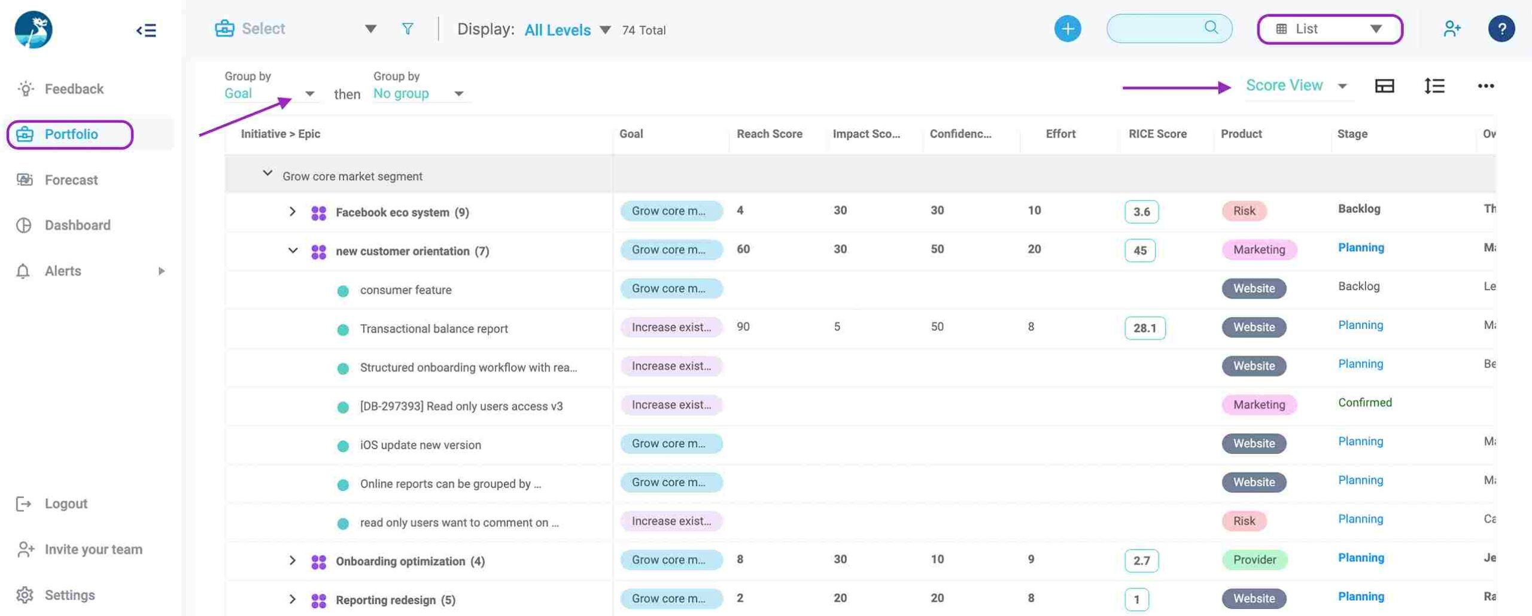Open the List view type dropdown

click(x=1330, y=29)
